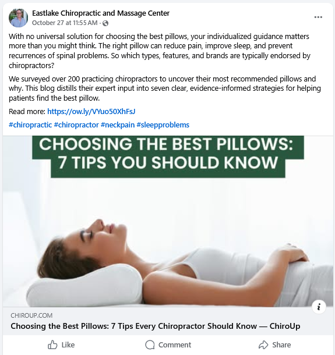Open the October 27 timestamp link
335x355 pixels.
65,23
